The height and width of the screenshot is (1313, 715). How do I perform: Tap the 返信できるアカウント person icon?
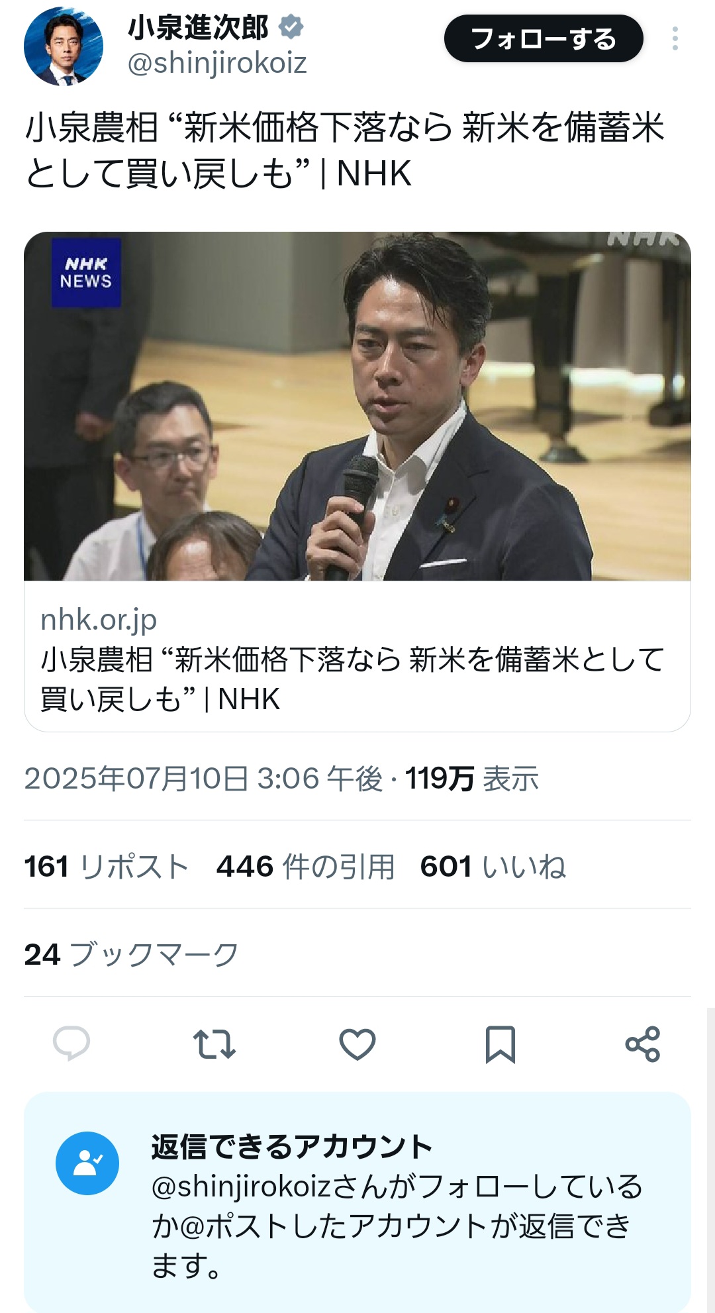(87, 1163)
